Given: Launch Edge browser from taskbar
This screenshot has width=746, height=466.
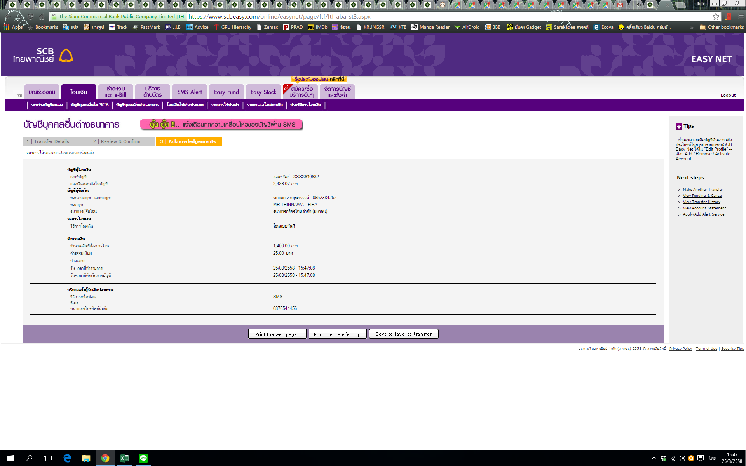Looking at the screenshot, I should click(67, 458).
